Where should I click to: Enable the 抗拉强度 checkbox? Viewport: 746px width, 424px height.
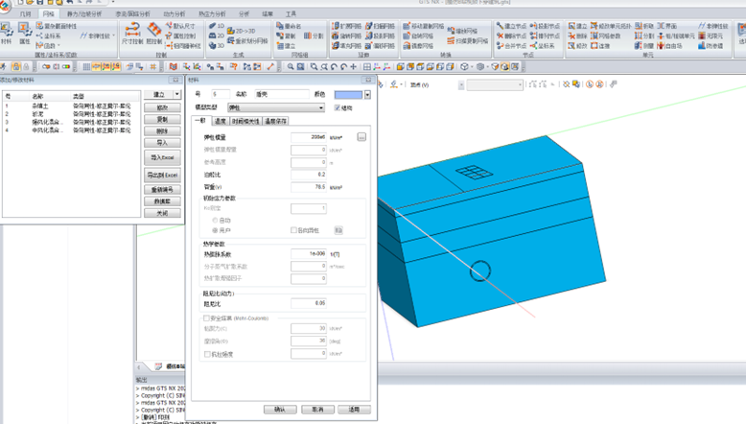coord(207,354)
